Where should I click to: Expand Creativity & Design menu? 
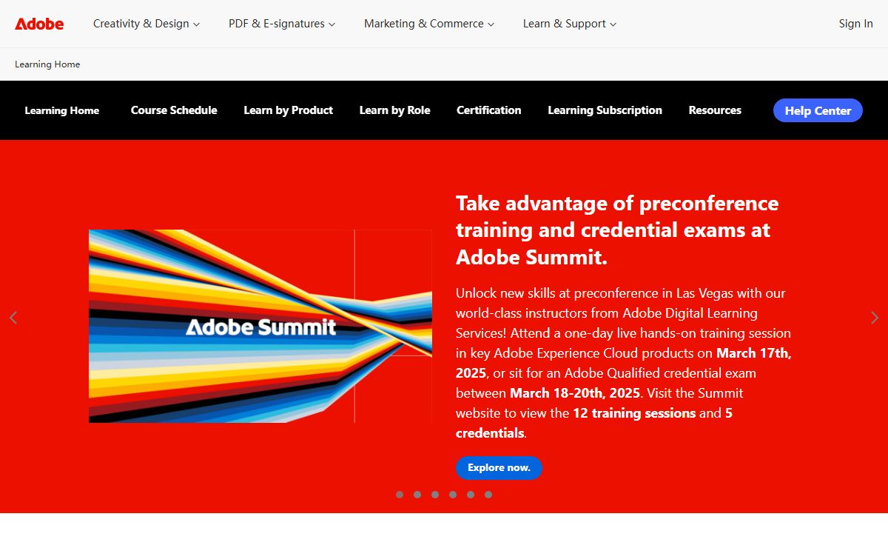click(x=147, y=24)
